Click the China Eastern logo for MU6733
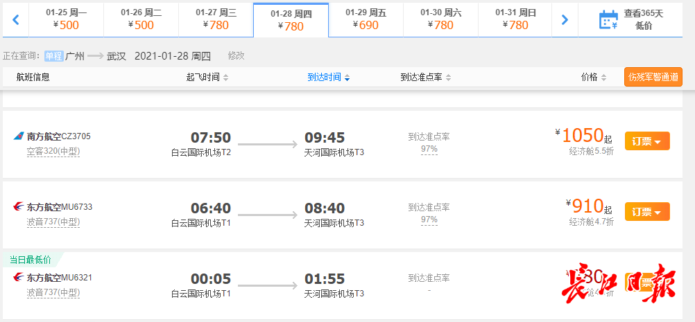The image size is (695, 322). click(x=19, y=207)
